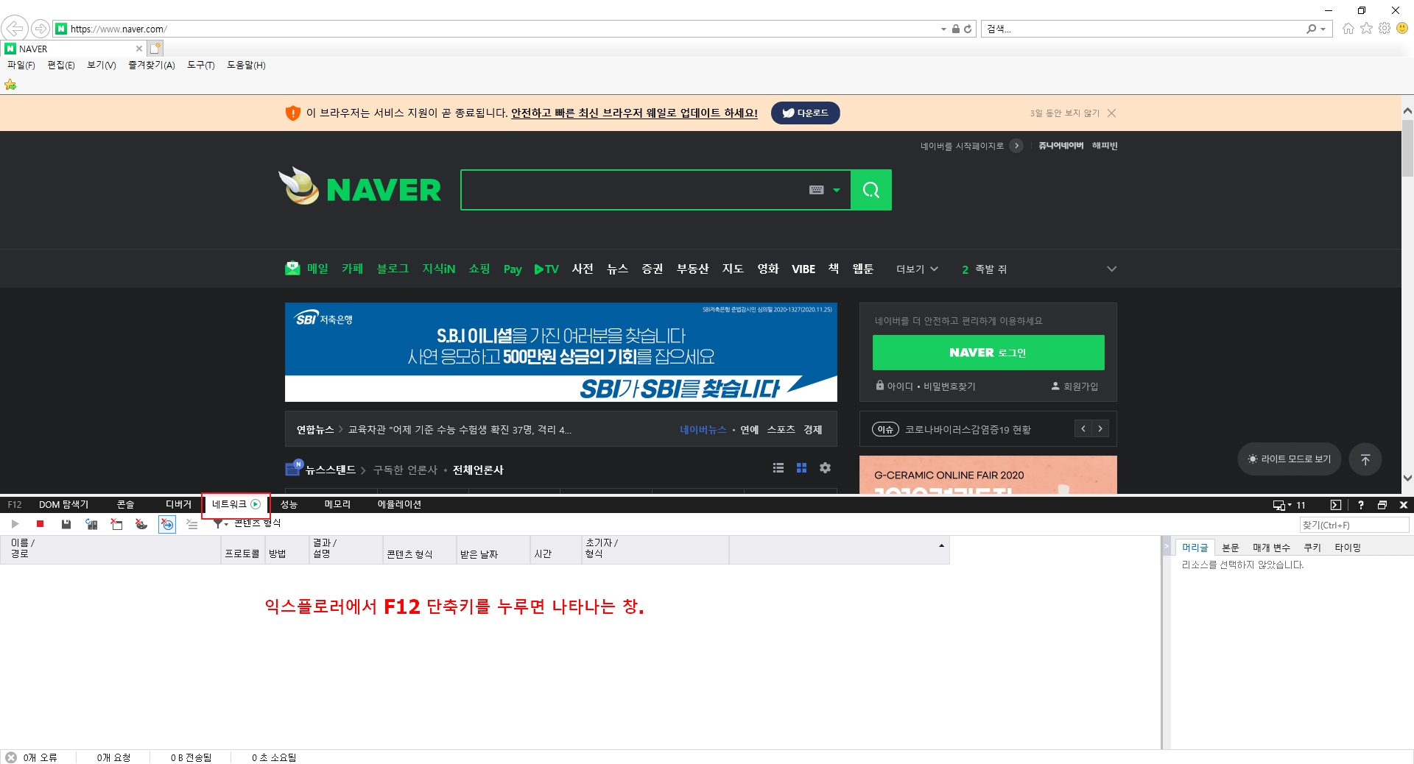The image size is (1414, 764).
Task: Select the 머리글 details tab
Action: click(x=1195, y=548)
